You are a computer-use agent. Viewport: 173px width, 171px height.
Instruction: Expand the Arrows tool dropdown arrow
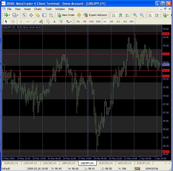click(x=71, y=21)
